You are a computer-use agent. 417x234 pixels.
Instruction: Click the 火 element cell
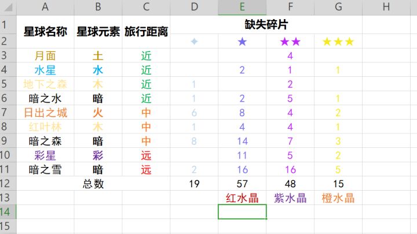point(98,113)
